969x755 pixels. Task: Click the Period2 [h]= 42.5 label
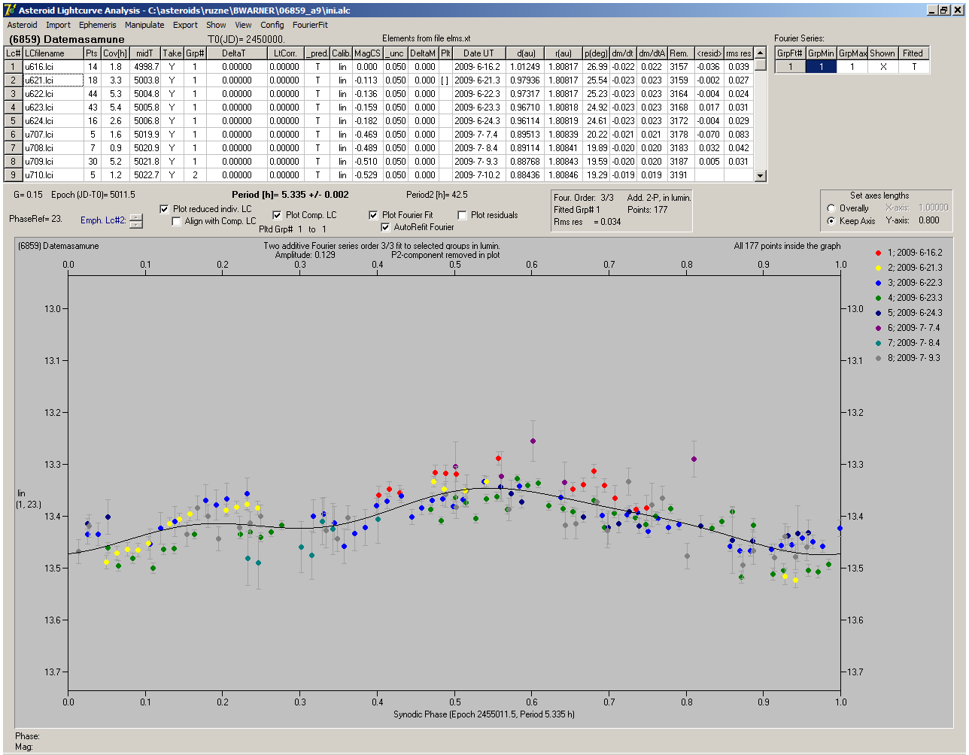pos(437,195)
